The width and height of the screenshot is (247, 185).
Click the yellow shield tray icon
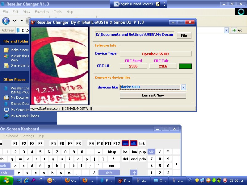[197, 180]
